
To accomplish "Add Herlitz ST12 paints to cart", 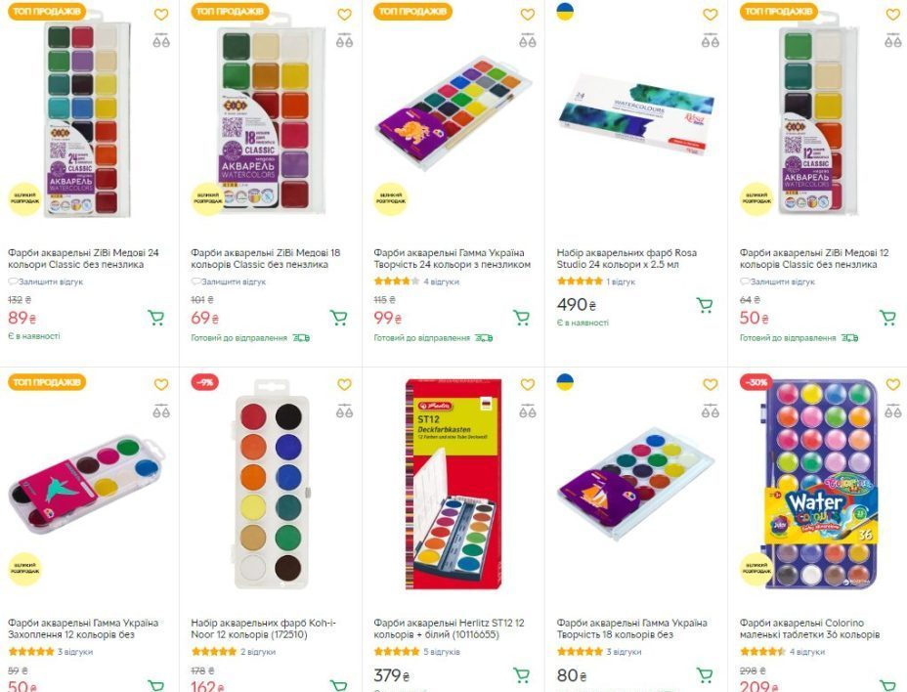I will coord(522,675).
